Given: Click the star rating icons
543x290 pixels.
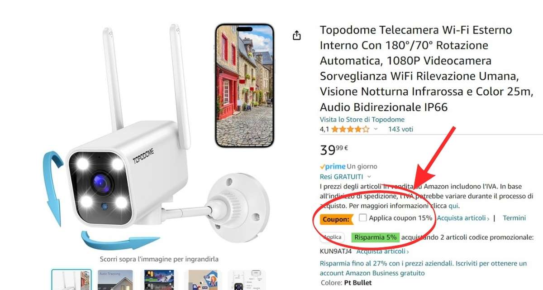Looking at the screenshot, I should (x=350, y=129).
